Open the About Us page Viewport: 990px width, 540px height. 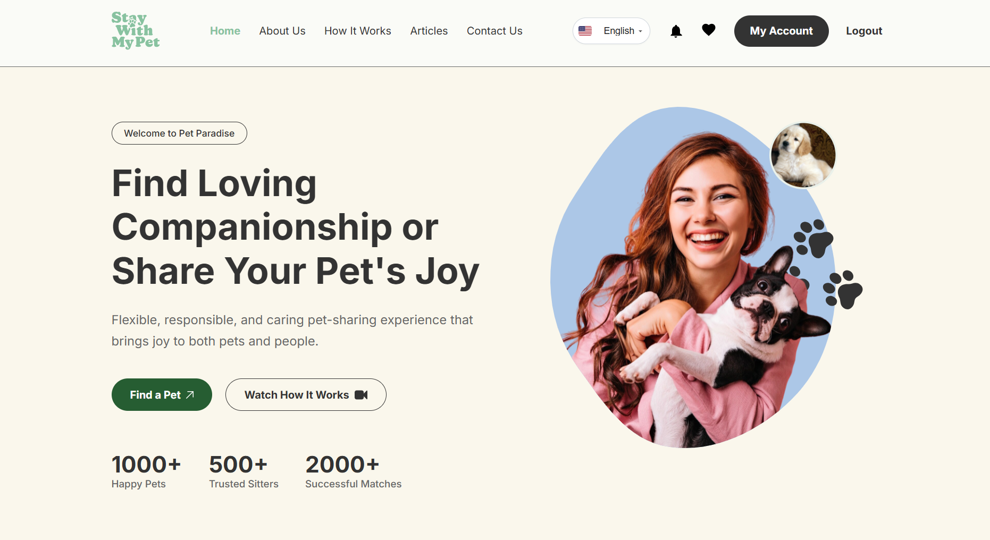pyautogui.click(x=282, y=31)
